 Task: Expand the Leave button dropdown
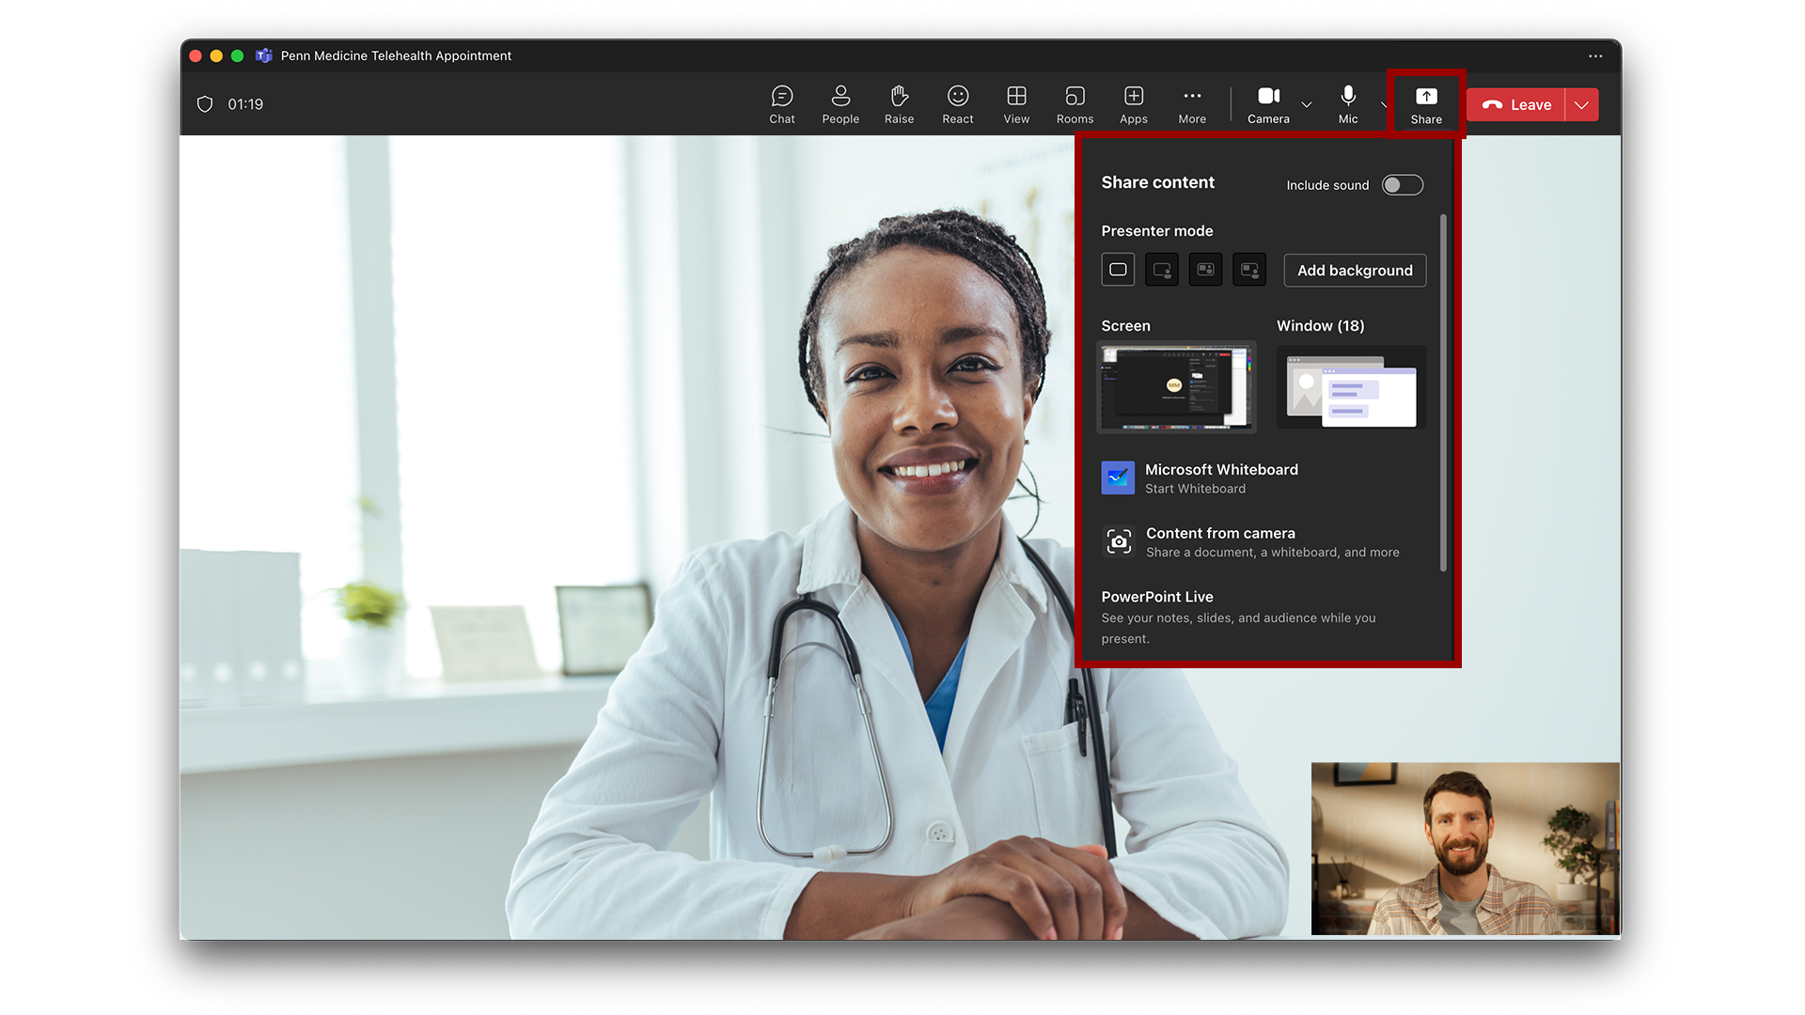(1581, 104)
